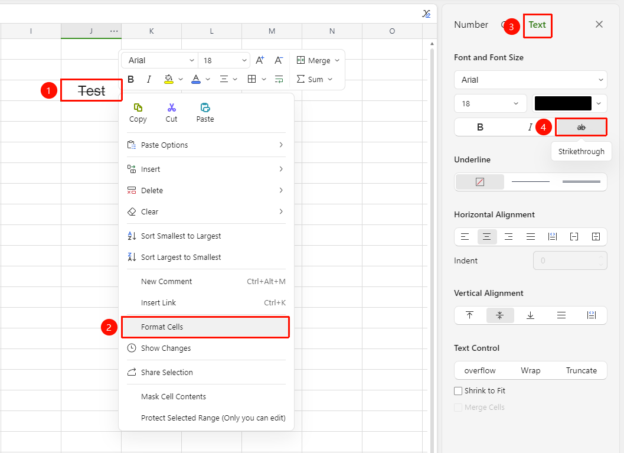Expand the Sum dropdown arrow
Screen dimensions: 624x453
331,79
